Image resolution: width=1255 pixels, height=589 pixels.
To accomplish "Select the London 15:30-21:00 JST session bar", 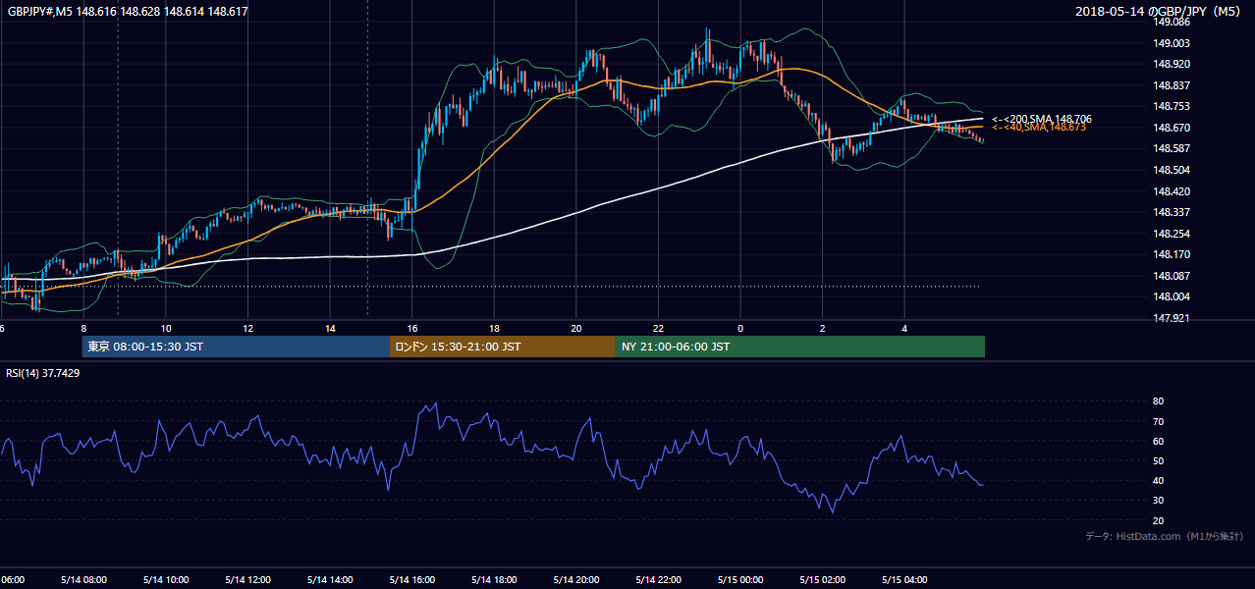I will [x=502, y=347].
